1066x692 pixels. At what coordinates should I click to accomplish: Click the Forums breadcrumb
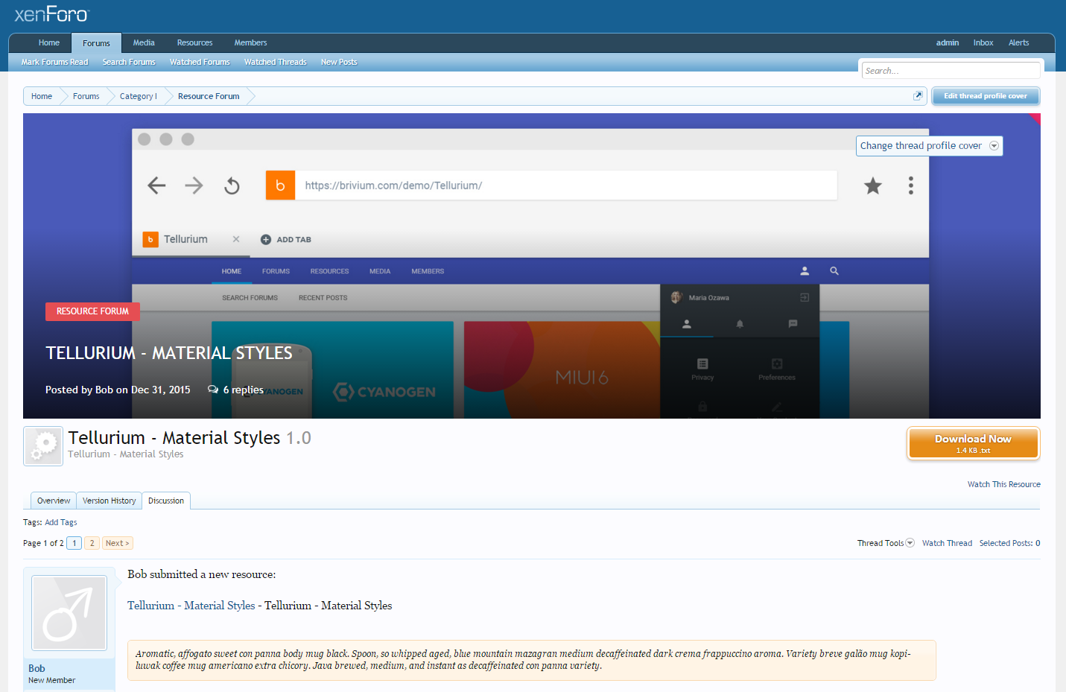tap(86, 96)
